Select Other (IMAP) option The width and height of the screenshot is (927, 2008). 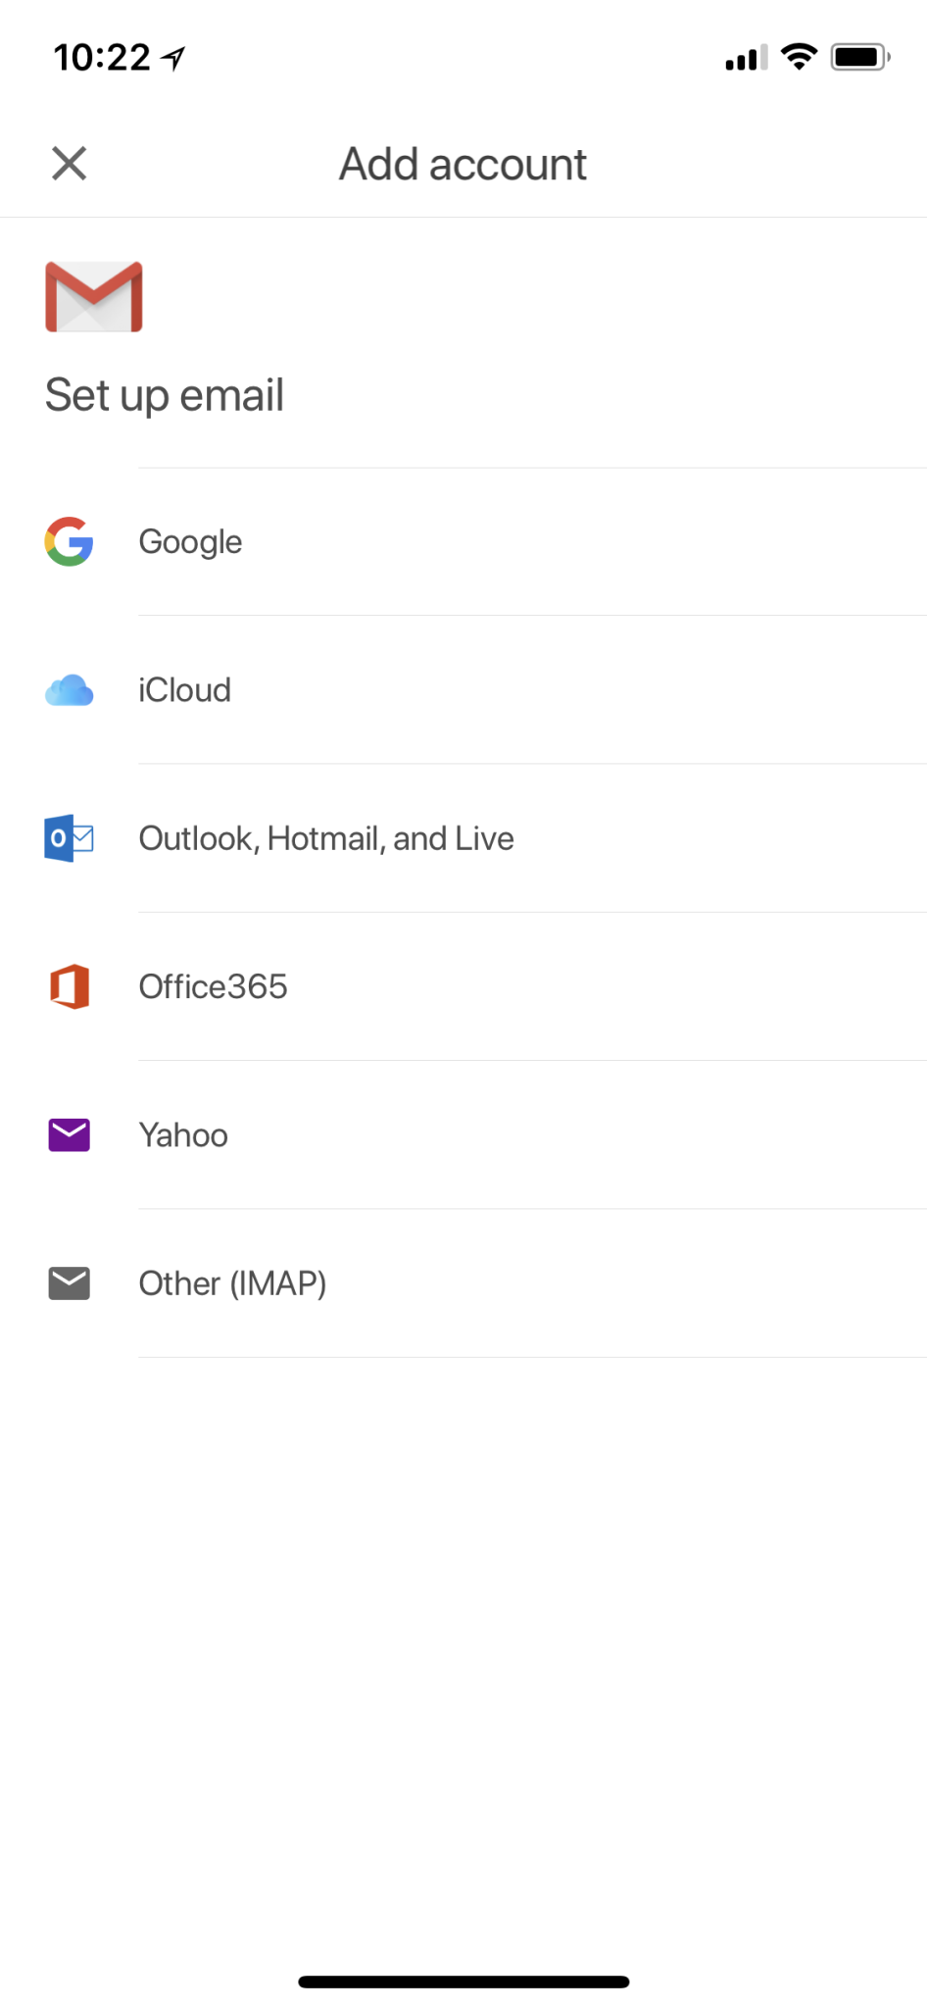463,1283
